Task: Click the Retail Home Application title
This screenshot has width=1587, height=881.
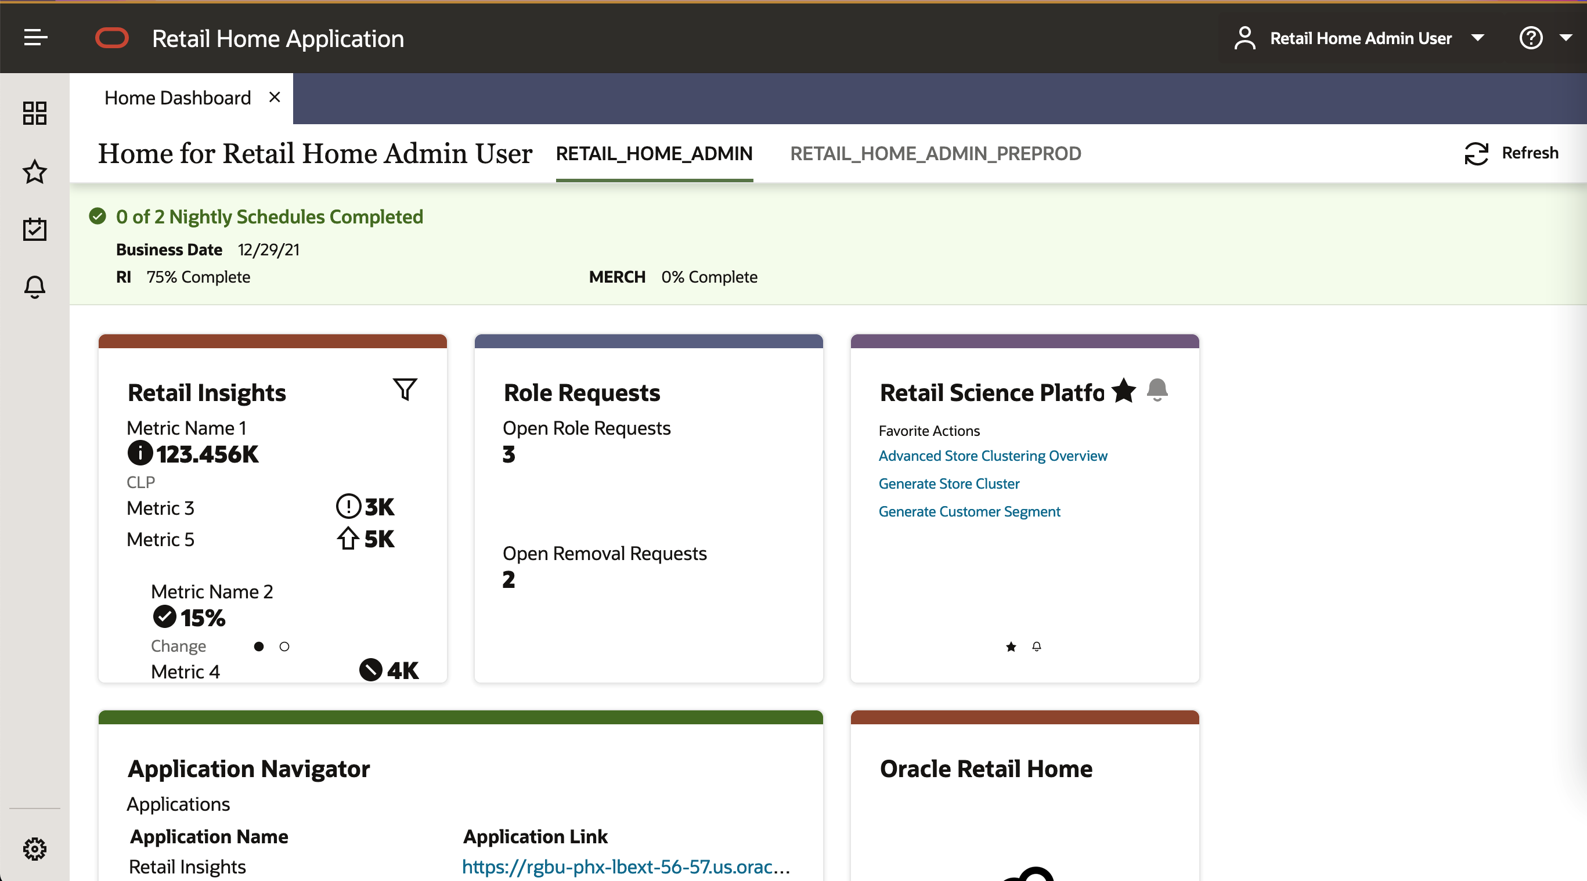Action: (278, 39)
